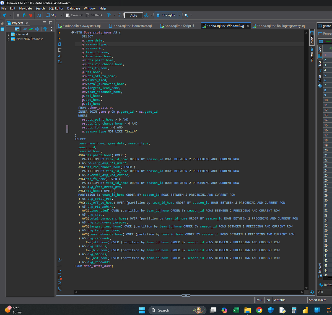
Task: Open the Link with editor arrows in Projects
Action: tap(31, 29)
